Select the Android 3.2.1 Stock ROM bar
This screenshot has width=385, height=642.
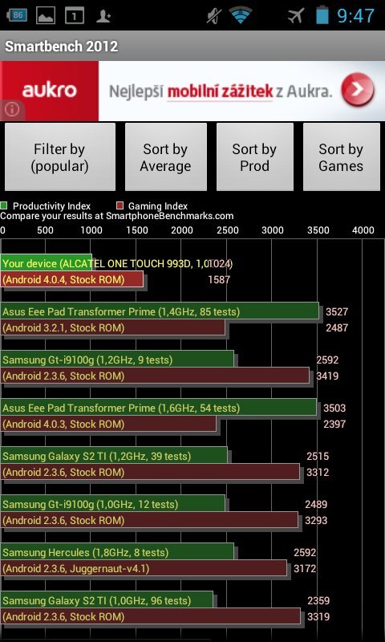coord(112,328)
